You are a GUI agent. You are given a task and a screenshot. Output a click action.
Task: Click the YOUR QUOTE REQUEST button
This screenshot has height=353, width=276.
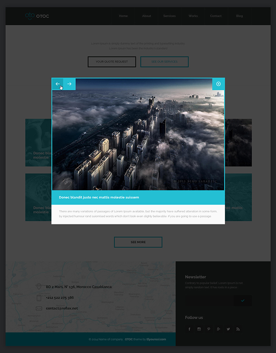coord(112,62)
